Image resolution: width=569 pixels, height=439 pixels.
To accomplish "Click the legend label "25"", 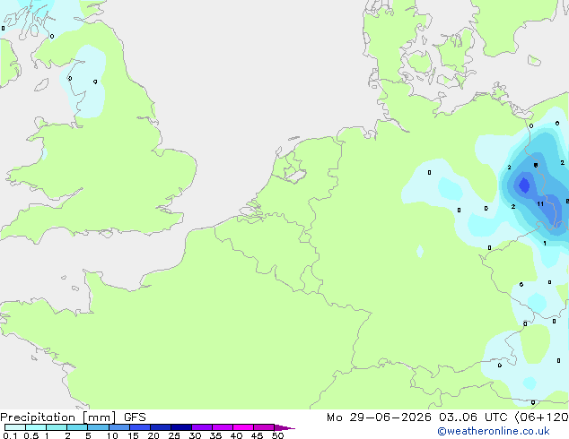I will coord(174,435).
